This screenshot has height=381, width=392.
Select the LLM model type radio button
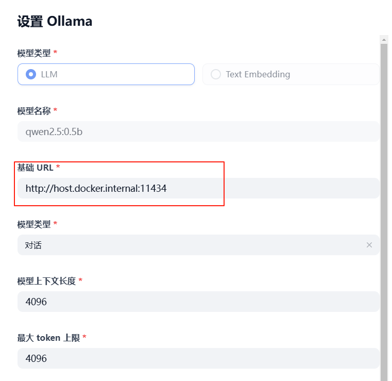tap(31, 74)
